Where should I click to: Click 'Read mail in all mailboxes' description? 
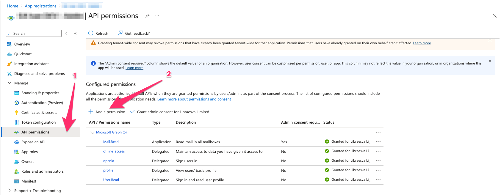tap(198, 142)
